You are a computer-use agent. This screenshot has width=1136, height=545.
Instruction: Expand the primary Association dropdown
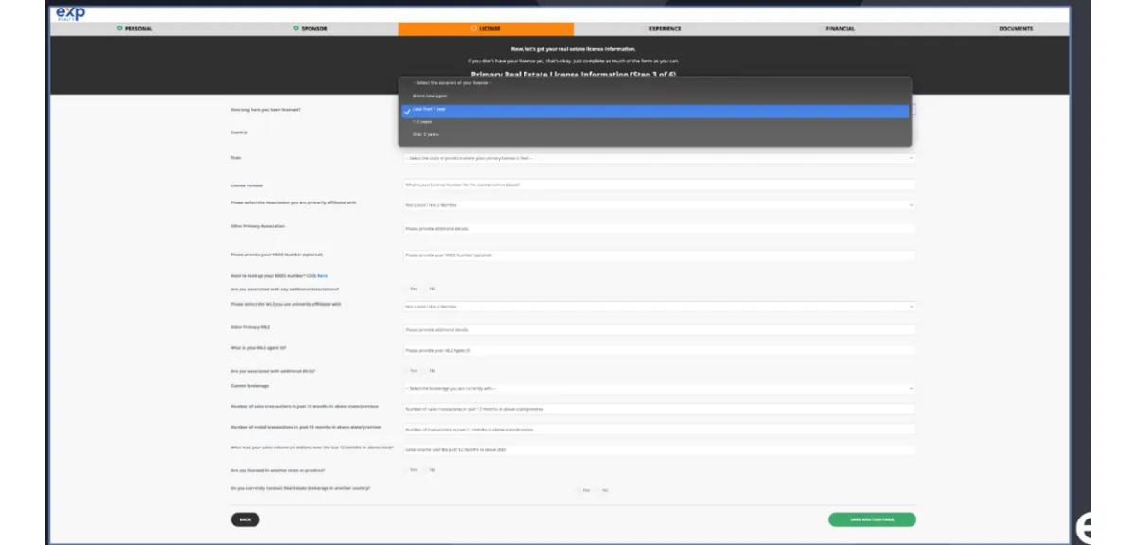click(x=659, y=204)
